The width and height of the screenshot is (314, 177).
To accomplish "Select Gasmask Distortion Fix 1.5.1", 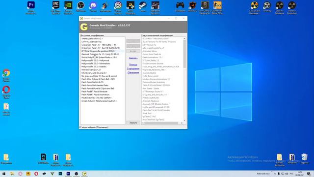I will tap(100, 54).
